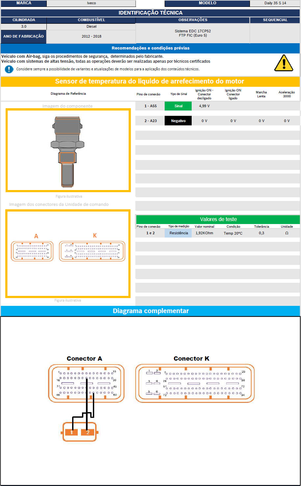Image resolution: width=301 pixels, height=486 pixels.
Task: Click the Diagrama complementar header bar
Action: click(x=150, y=311)
